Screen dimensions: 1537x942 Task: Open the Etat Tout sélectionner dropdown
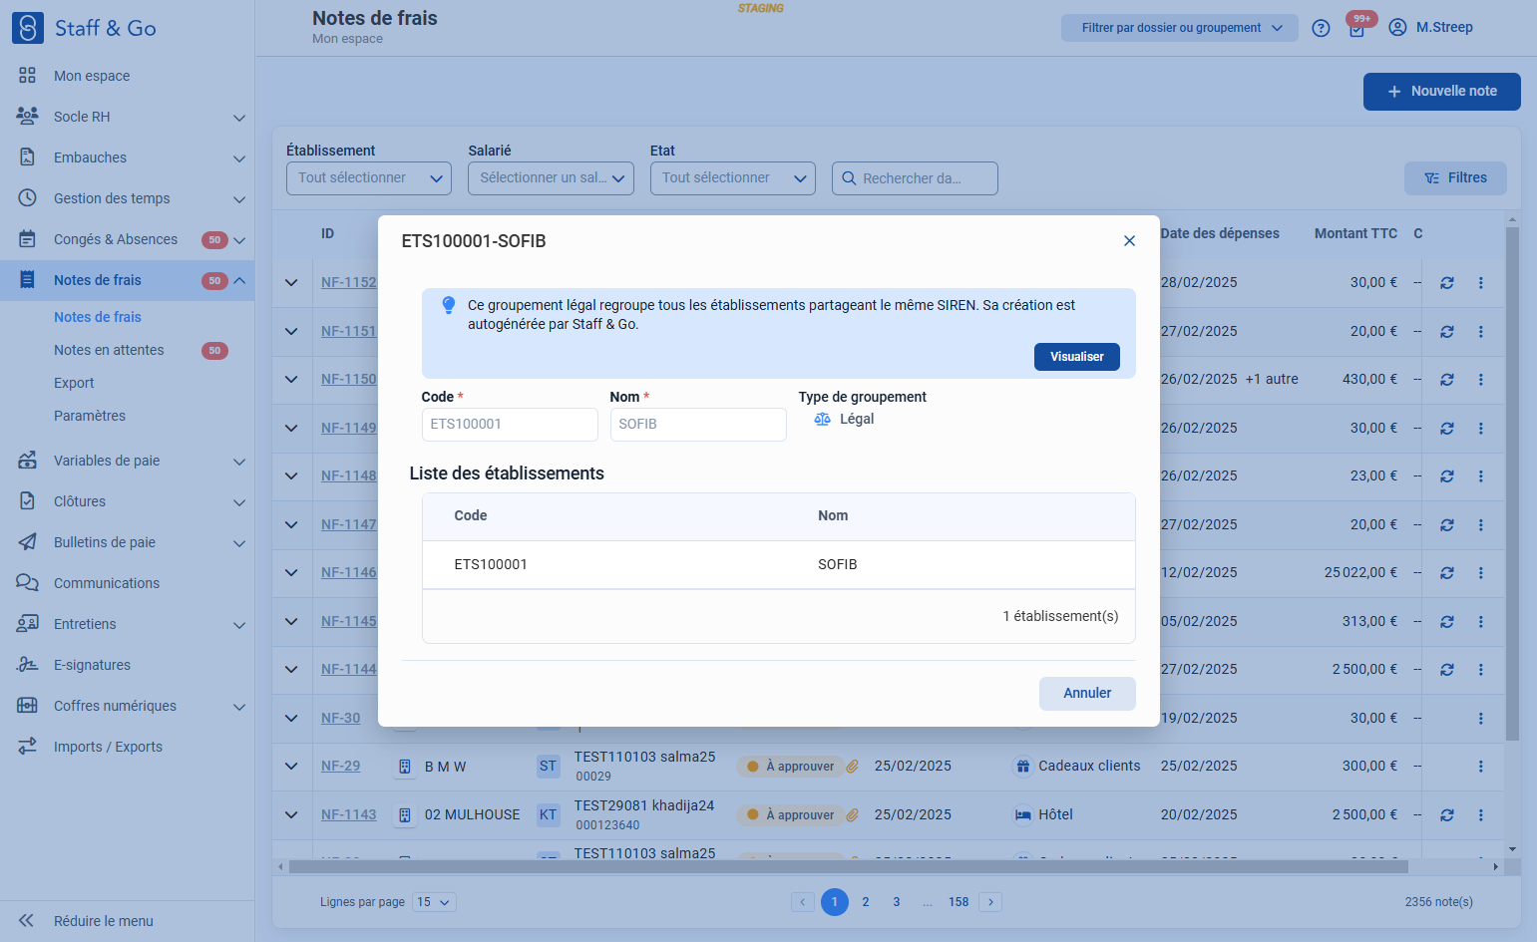(733, 178)
